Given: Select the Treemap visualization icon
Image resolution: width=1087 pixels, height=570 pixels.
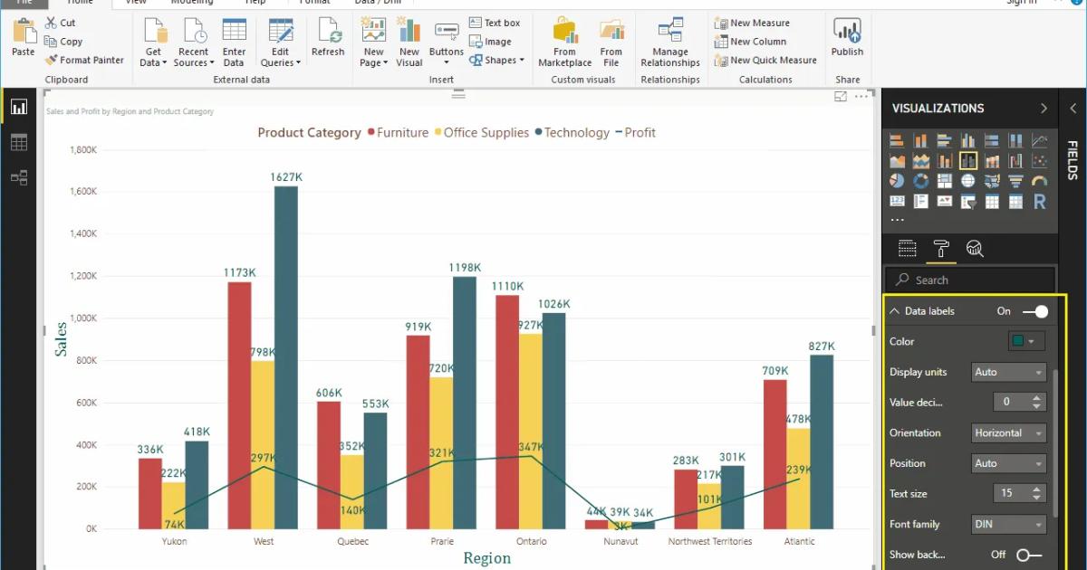Looking at the screenshot, I should point(945,180).
